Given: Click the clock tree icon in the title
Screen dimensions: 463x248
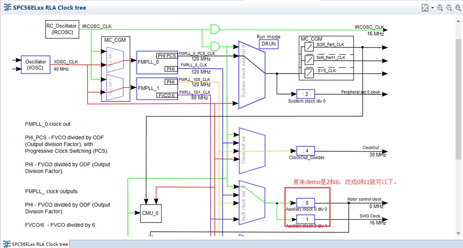Looking at the screenshot, I should 8,8.
